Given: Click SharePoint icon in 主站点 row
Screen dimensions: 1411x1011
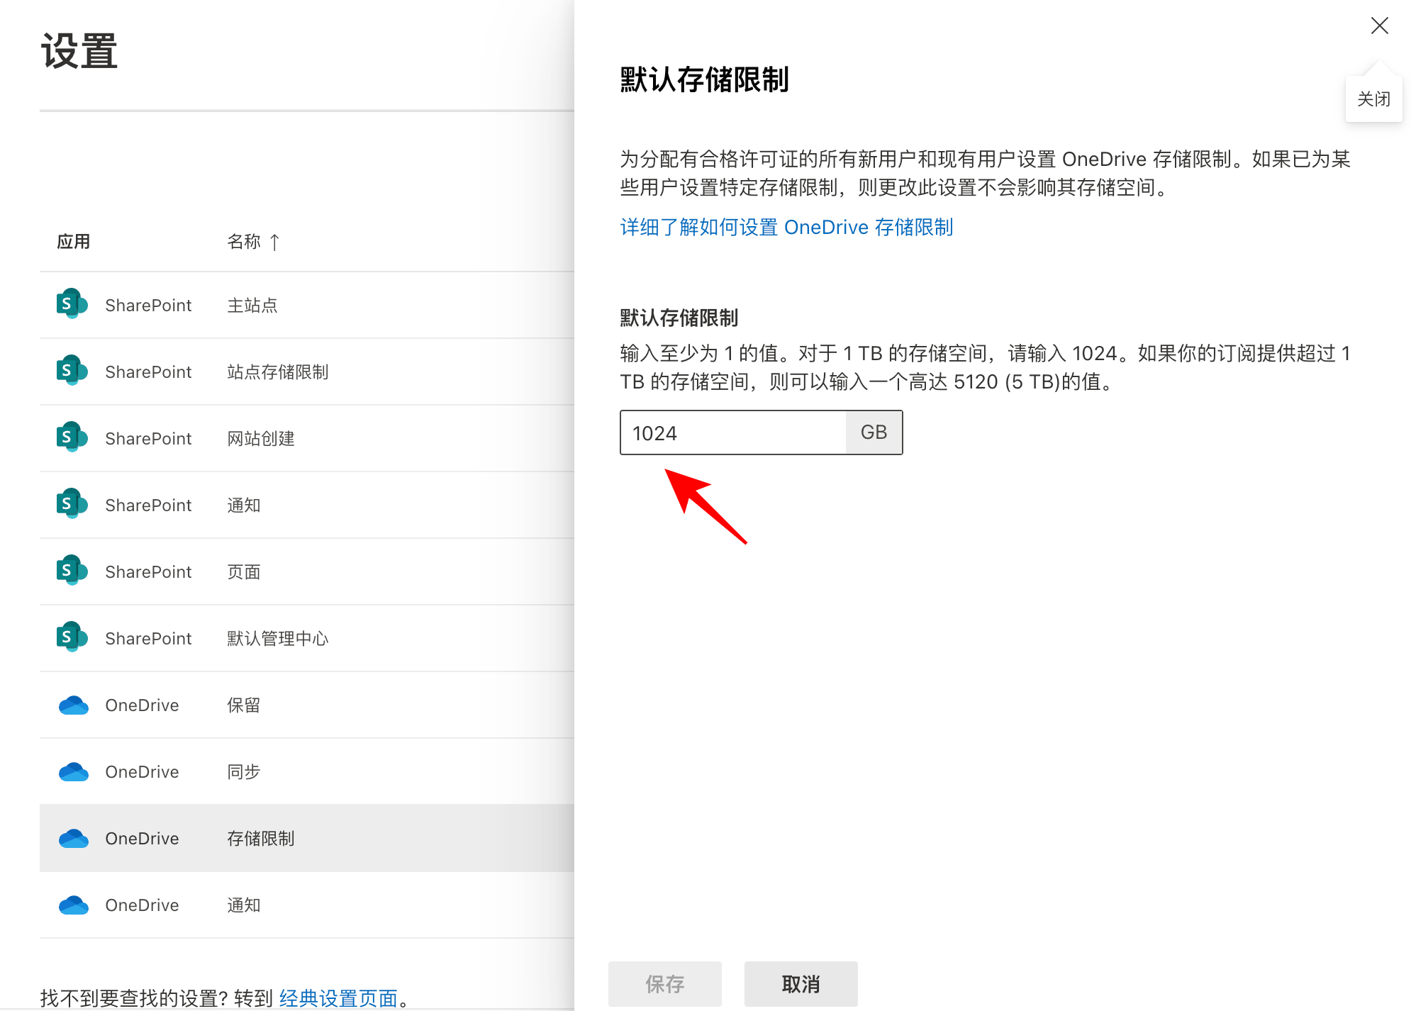Looking at the screenshot, I should coord(72,304).
